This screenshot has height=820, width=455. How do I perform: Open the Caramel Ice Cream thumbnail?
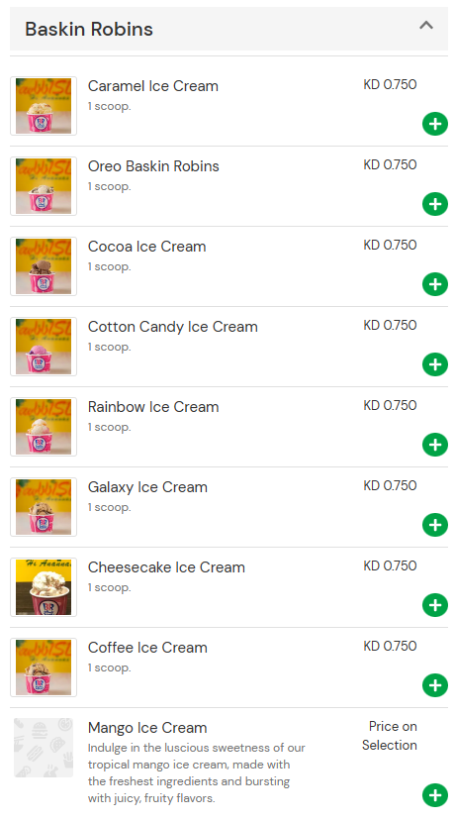tap(44, 106)
